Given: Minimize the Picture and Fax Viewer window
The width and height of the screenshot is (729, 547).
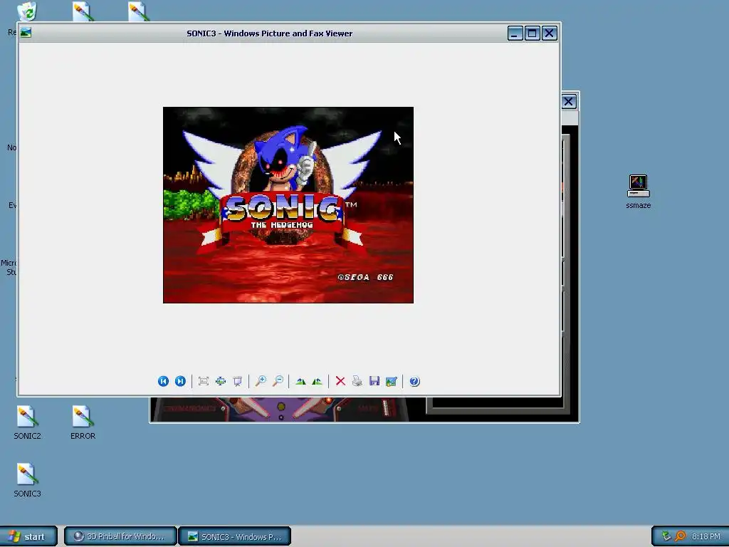Looking at the screenshot, I should pyautogui.click(x=515, y=33).
